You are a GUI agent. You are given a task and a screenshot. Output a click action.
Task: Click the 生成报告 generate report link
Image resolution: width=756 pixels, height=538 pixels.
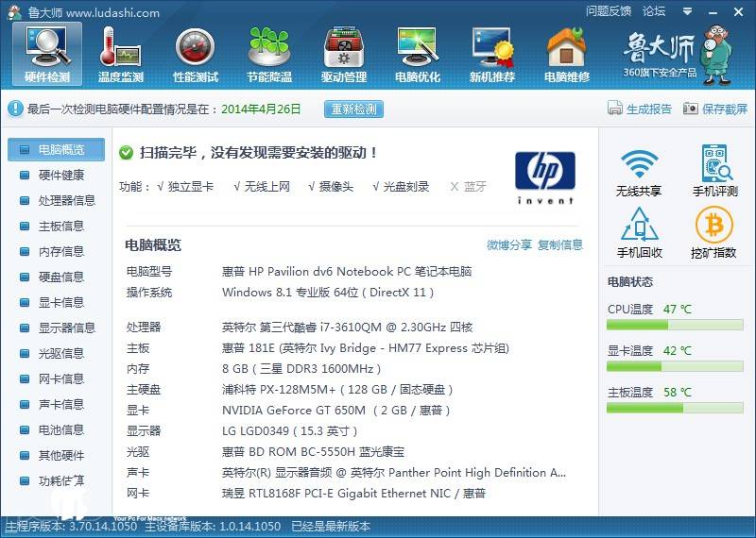click(x=640, y=109)
